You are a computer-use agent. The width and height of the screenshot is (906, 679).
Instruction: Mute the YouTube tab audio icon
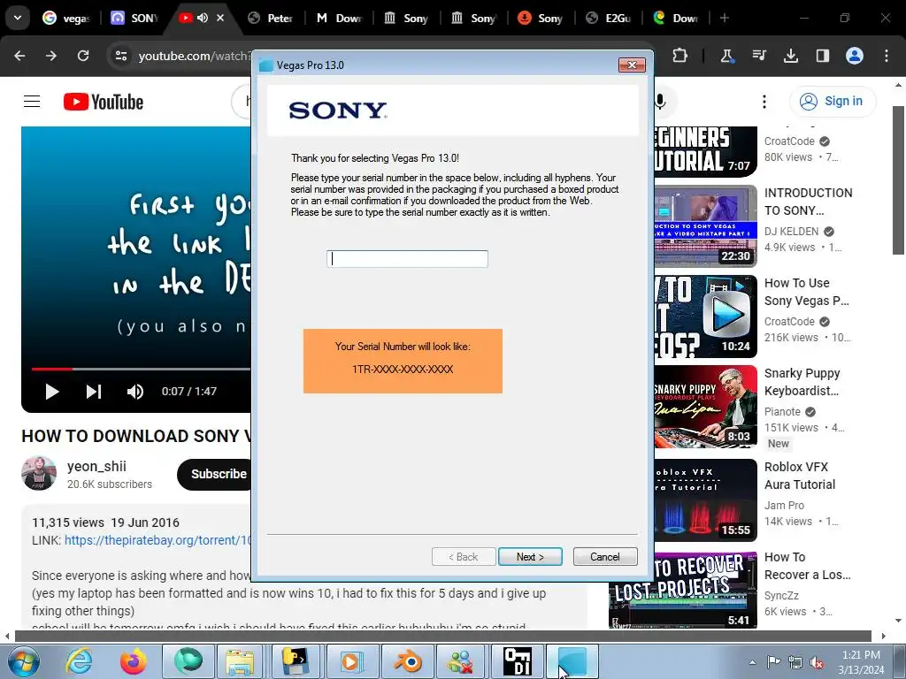coord(203,18)
